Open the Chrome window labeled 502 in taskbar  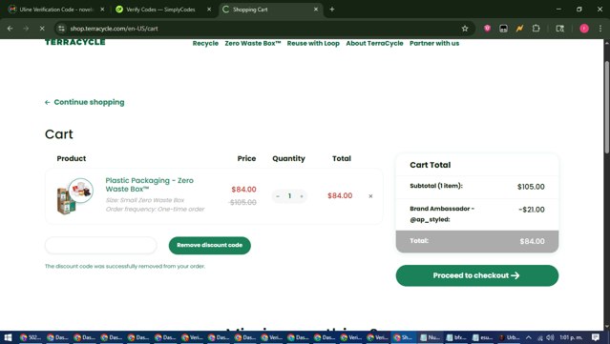click(31, 337)
